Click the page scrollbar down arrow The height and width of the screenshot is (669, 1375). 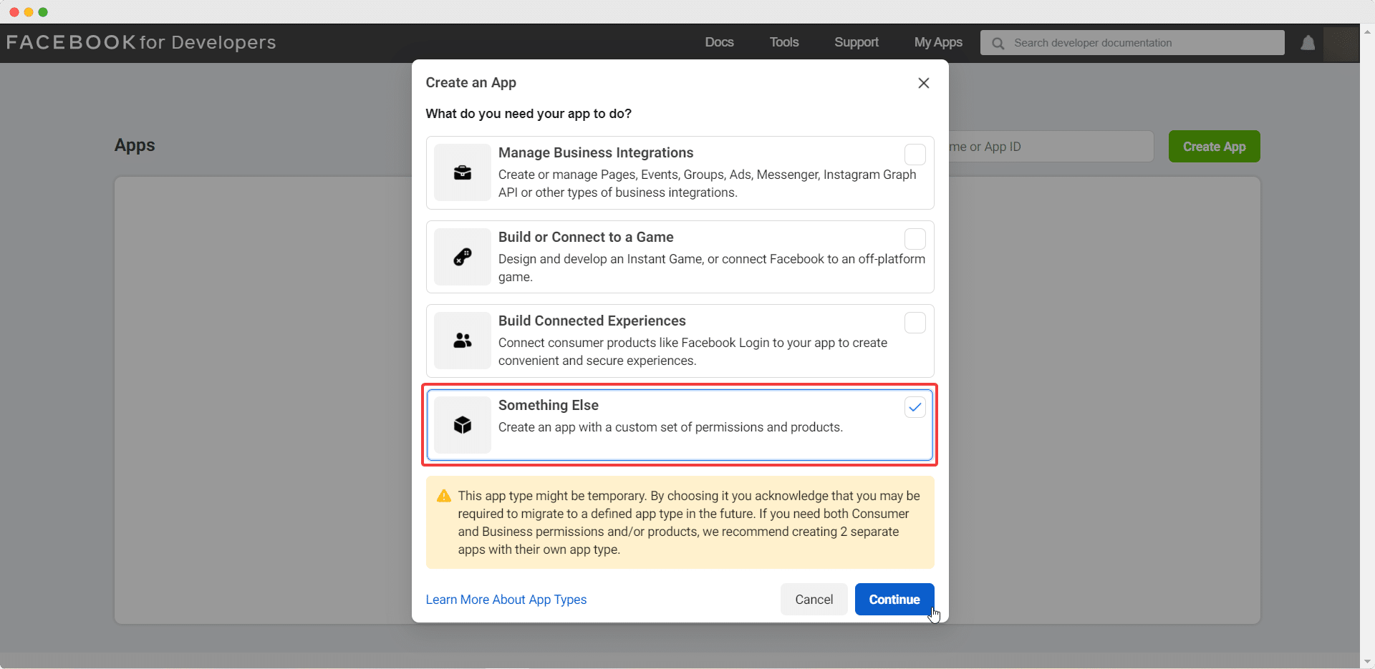[1368, 662]
